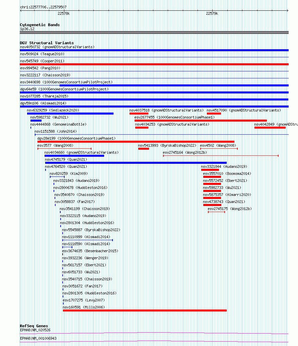Open esv2677455 1000GenomesConsortiumPhase1 label
The height and width of the screenshot is (346, 298).
pyautogui.click(x=174, y=117)
